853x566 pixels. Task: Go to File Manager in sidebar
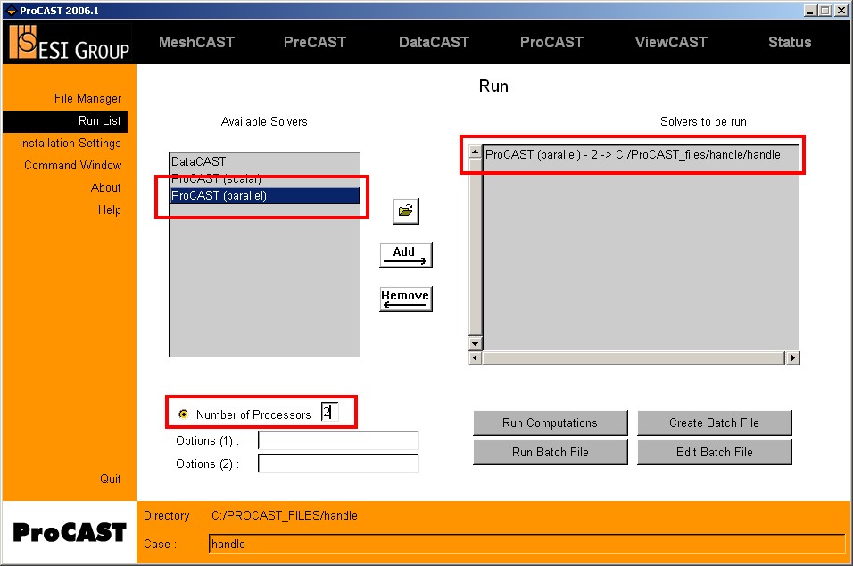87,98
